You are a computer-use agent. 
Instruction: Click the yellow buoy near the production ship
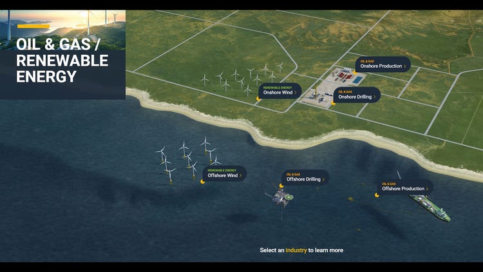[350, 200]
